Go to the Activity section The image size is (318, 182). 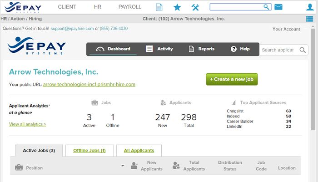(159, 49)
